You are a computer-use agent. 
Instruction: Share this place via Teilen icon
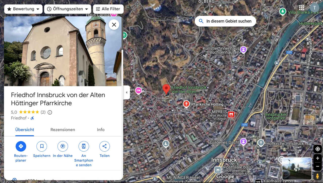point(104,146)
